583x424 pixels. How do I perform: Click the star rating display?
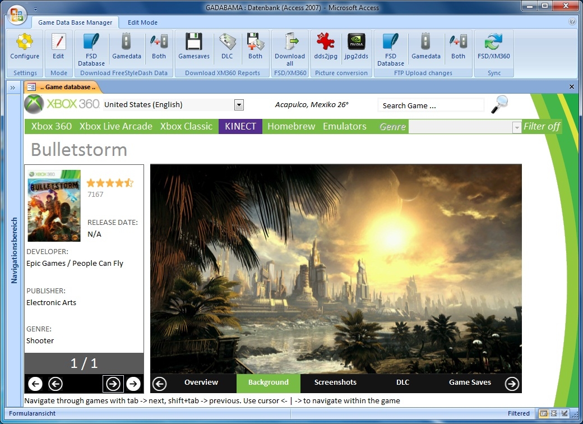pyautogui.click(x=110, y=183)
